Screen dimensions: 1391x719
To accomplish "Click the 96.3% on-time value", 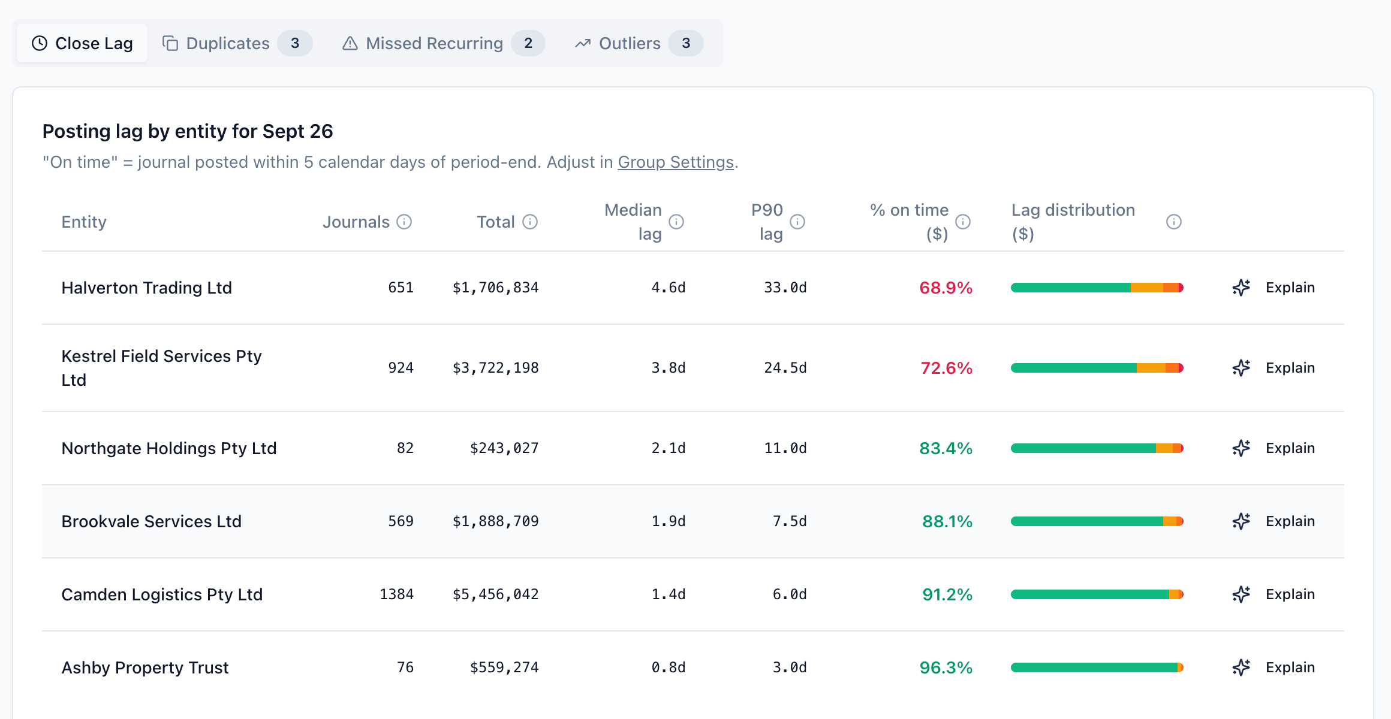I will pos(946,667).
